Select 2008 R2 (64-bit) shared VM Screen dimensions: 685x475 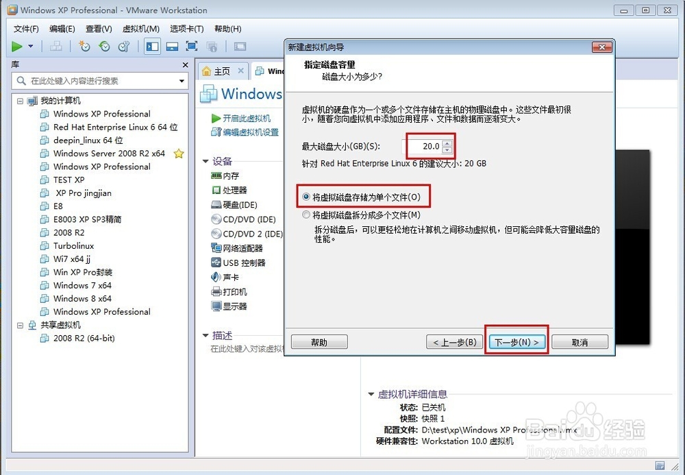pyautogui.click(x=84, y=338)
